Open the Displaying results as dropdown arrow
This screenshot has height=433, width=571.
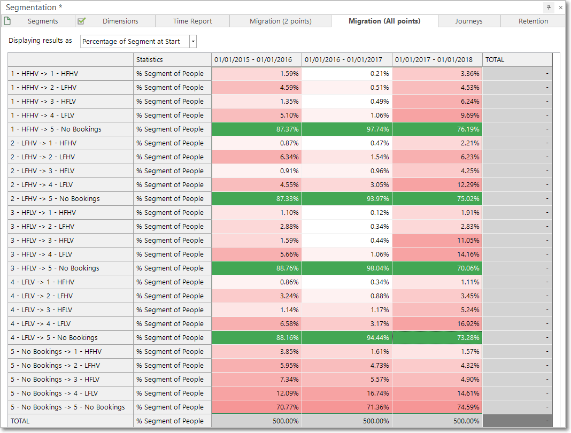[193, 42]
